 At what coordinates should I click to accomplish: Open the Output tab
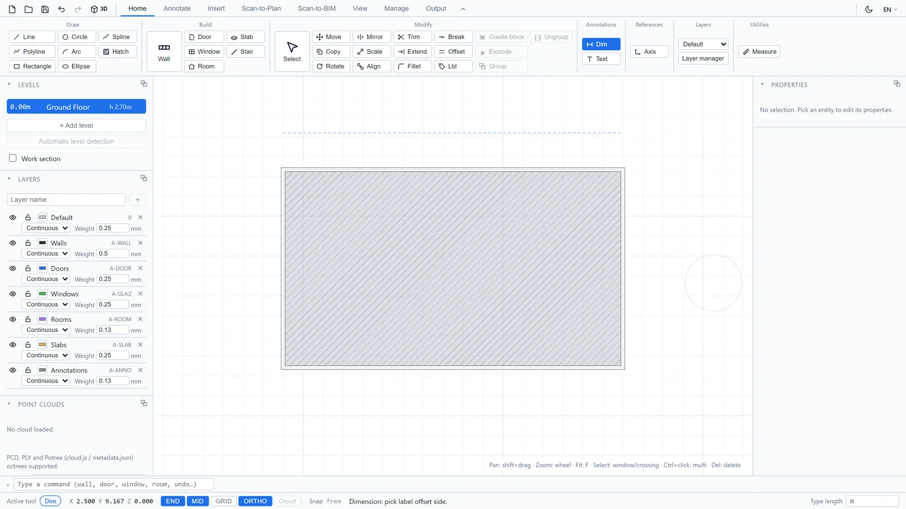(436, 8)
